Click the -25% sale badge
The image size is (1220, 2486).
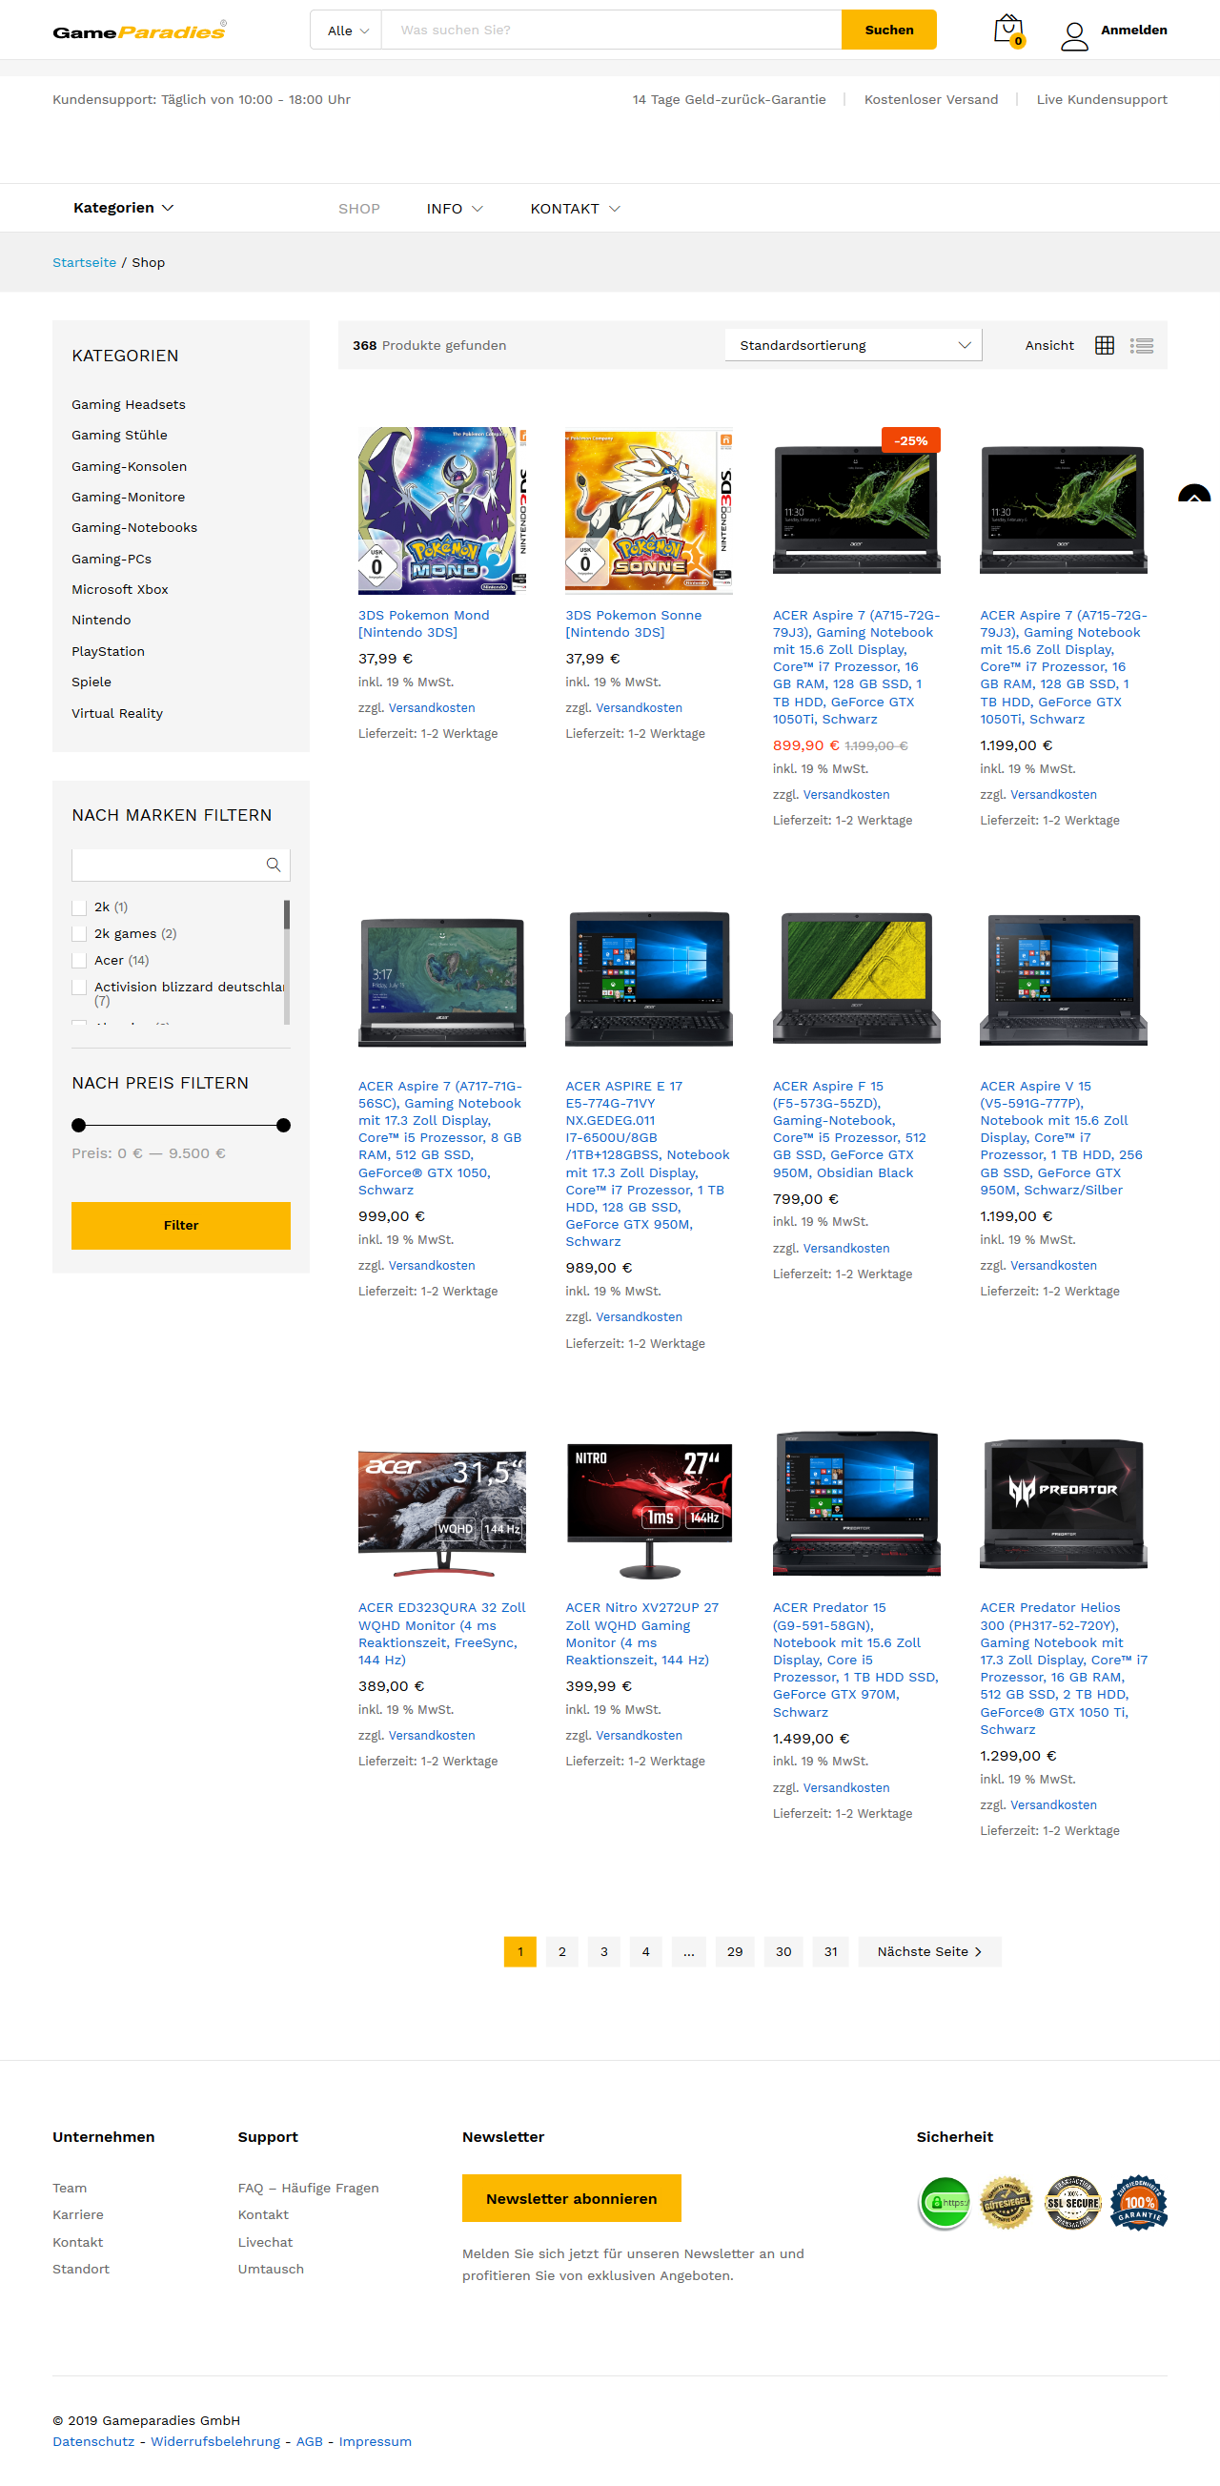point(910,441)
